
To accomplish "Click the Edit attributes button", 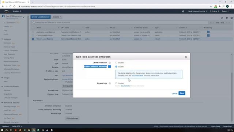I will [72, 118].
